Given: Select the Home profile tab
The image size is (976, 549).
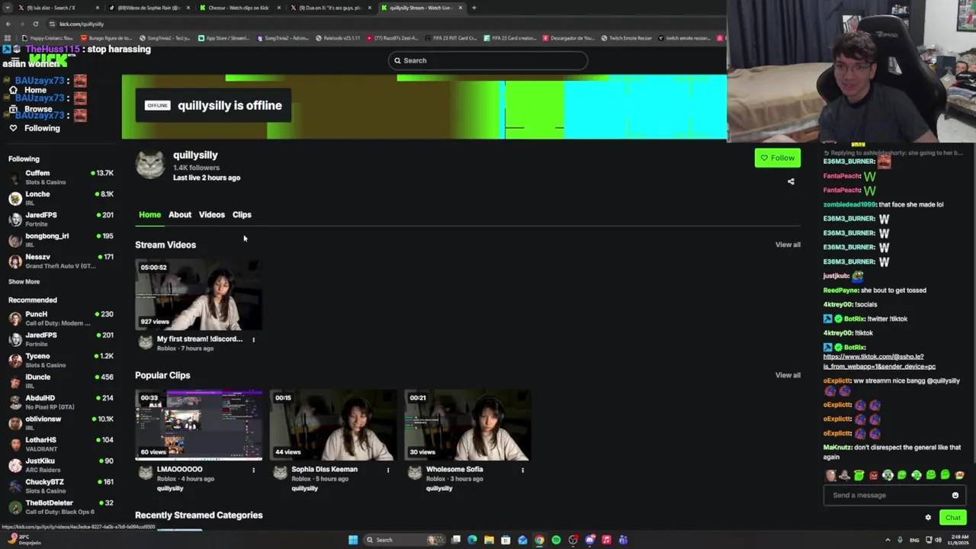Looking at the screenshot, I should click(149, 215).
